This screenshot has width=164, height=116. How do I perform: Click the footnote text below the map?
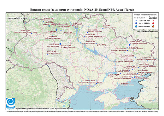click(82, 111)
